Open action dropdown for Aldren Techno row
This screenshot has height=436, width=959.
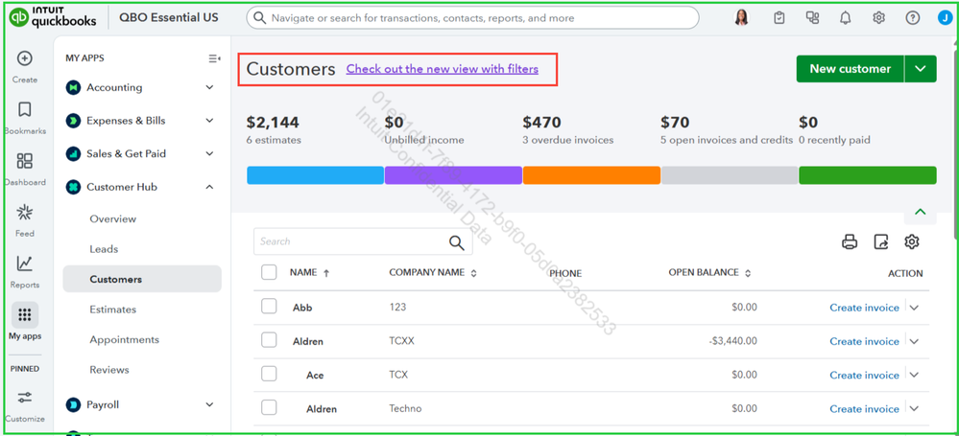point(914,408)
